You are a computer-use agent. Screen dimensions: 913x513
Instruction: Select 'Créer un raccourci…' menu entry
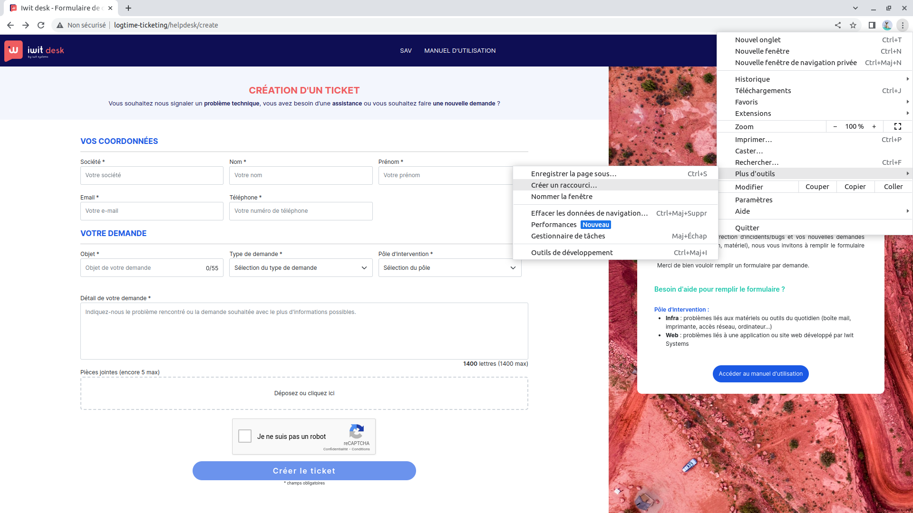point(564,185)
